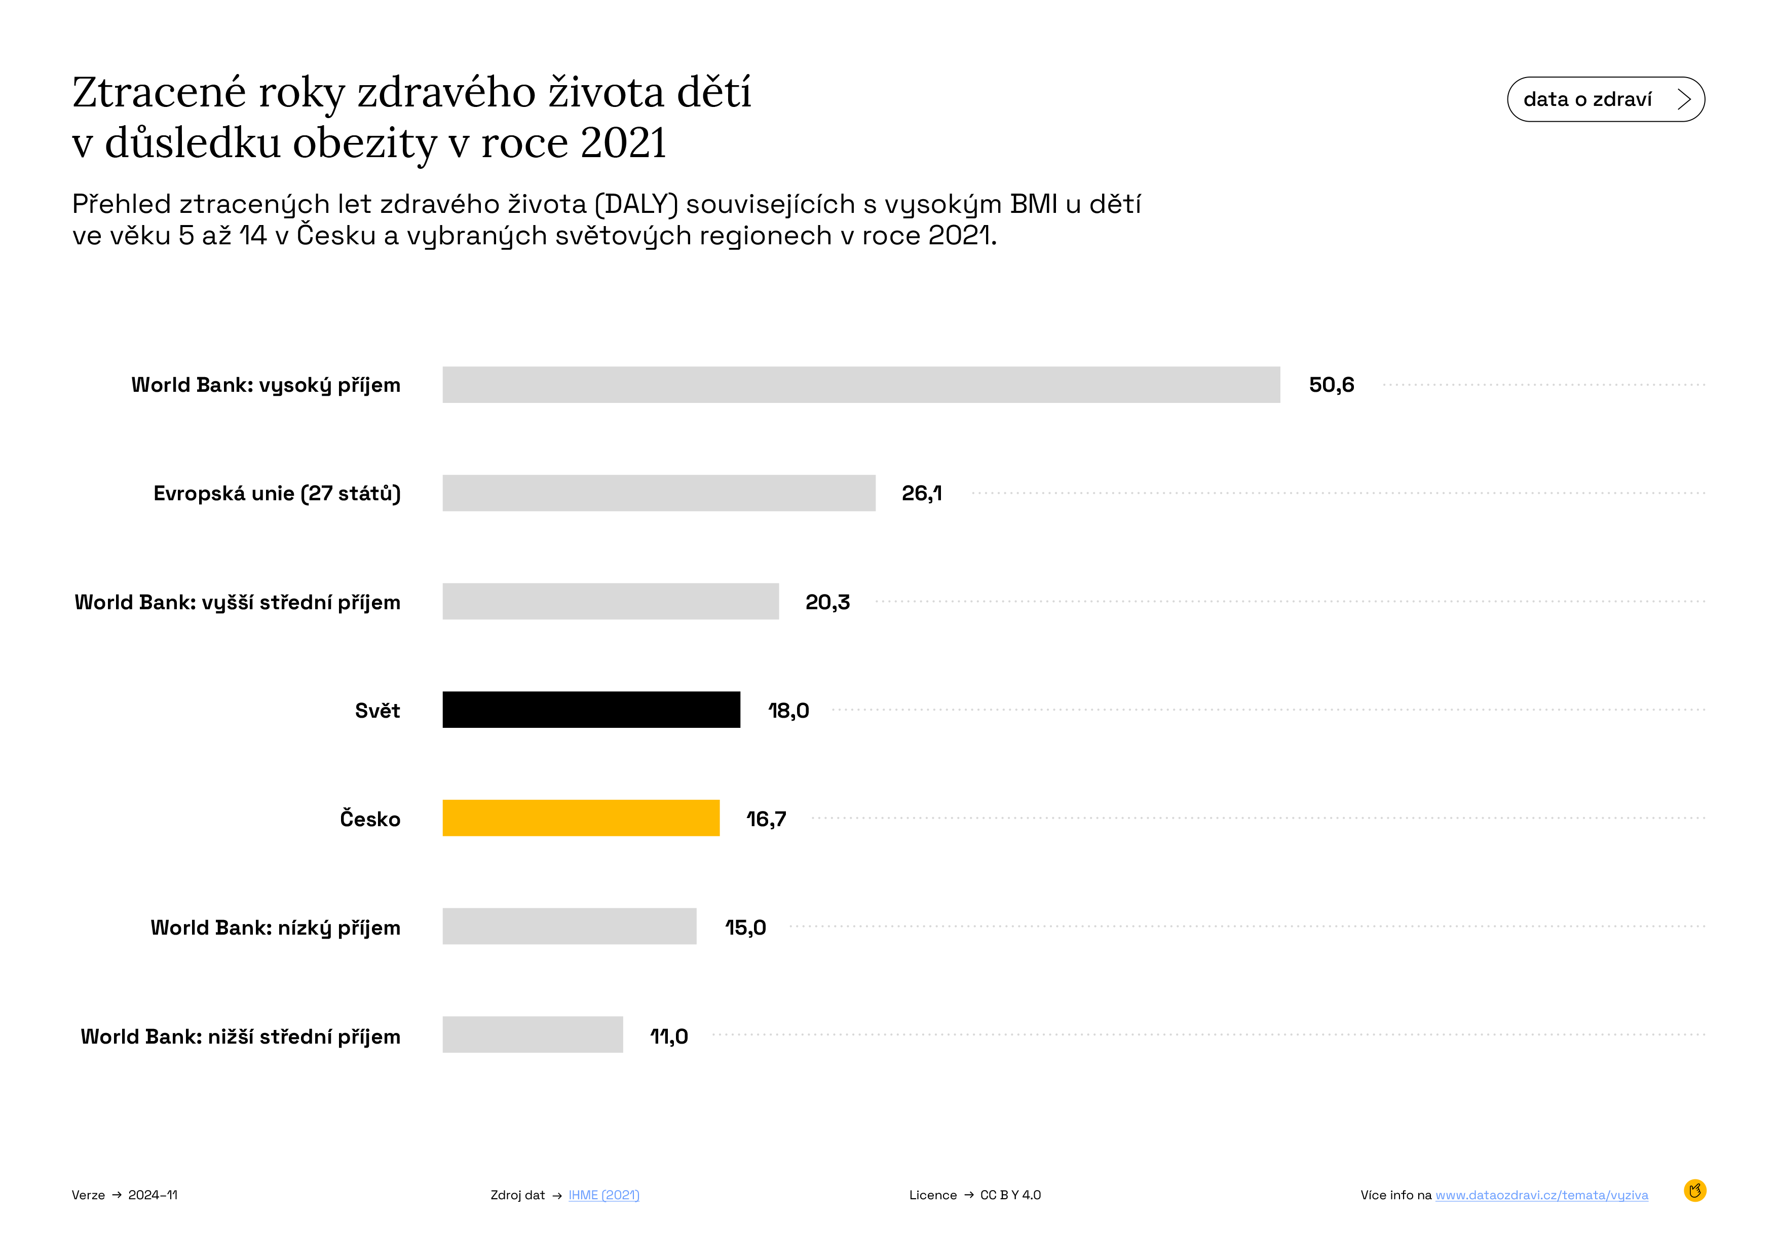Click the 'Svět' category label
This screenshot has height=1257, width=1777.
click(x=377, y=710)
